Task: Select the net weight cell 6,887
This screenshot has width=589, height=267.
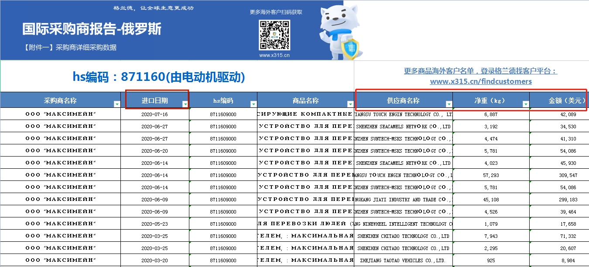Action: (491, 114)
